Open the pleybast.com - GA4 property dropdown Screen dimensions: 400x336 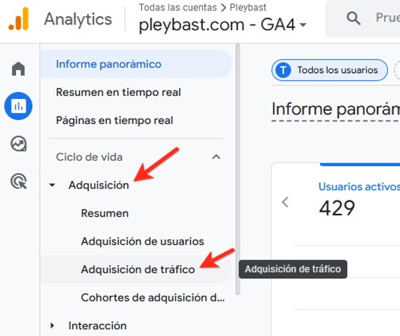point(222,25)
